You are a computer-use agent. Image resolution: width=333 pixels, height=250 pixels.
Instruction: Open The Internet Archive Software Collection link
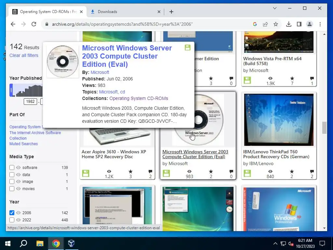[x=35, y=135]
